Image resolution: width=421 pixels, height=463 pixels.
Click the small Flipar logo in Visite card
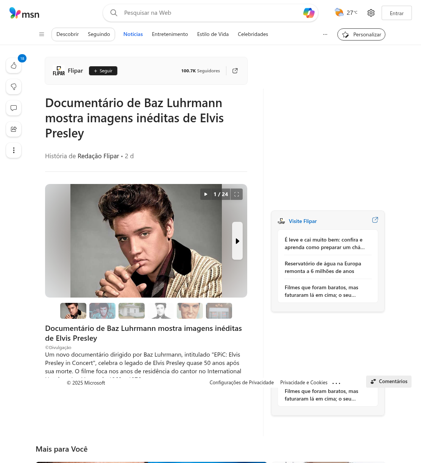point(281,221)
